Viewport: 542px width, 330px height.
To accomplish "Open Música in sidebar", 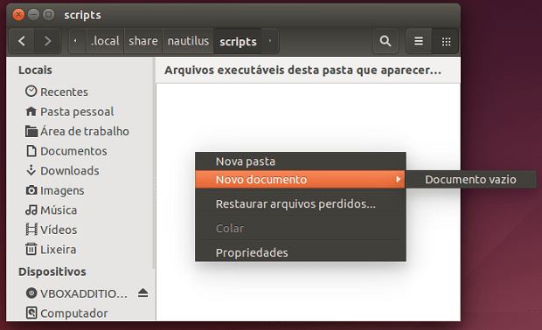I will click(x=59, y=210).
